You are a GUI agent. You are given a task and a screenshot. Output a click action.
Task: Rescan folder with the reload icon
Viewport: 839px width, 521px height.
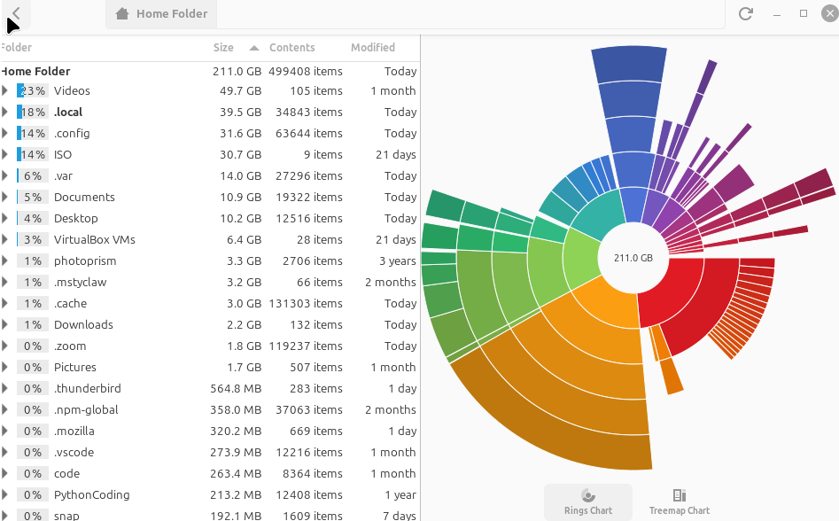point(745,13)
